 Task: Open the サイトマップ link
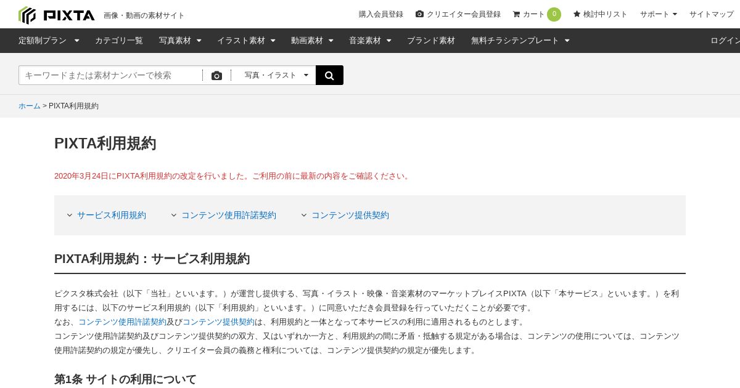point(712,14)
